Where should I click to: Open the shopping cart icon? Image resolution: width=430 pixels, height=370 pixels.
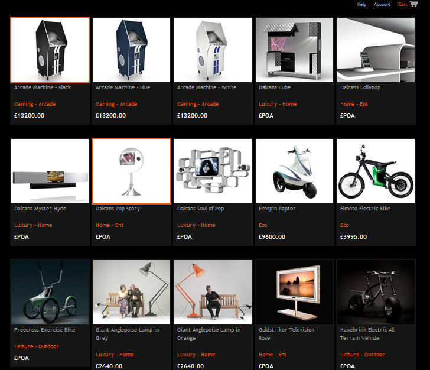(414, 4)
